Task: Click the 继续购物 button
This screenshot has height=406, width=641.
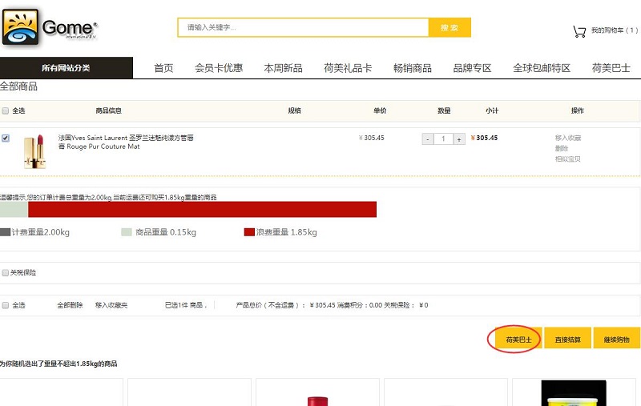Action: [617, 339]
